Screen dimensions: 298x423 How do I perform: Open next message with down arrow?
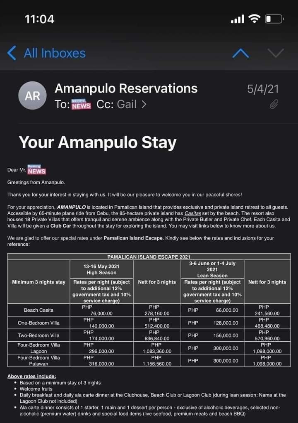[x=276, y=53]
